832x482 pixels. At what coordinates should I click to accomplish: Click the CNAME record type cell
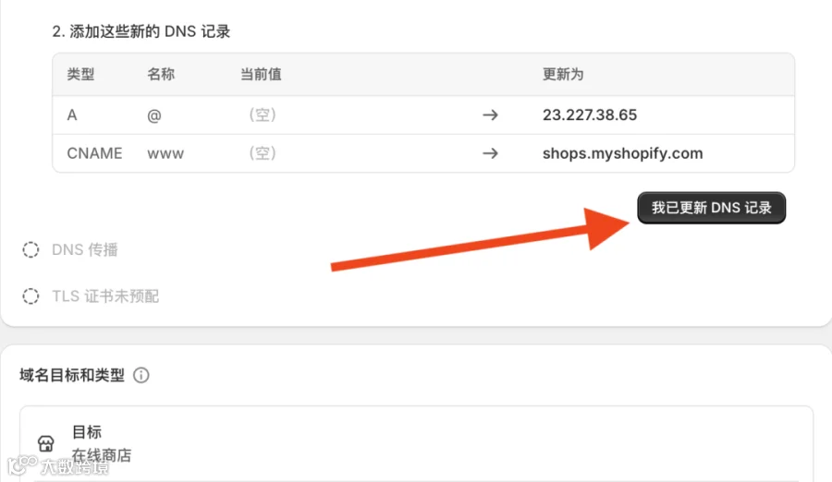94,154
